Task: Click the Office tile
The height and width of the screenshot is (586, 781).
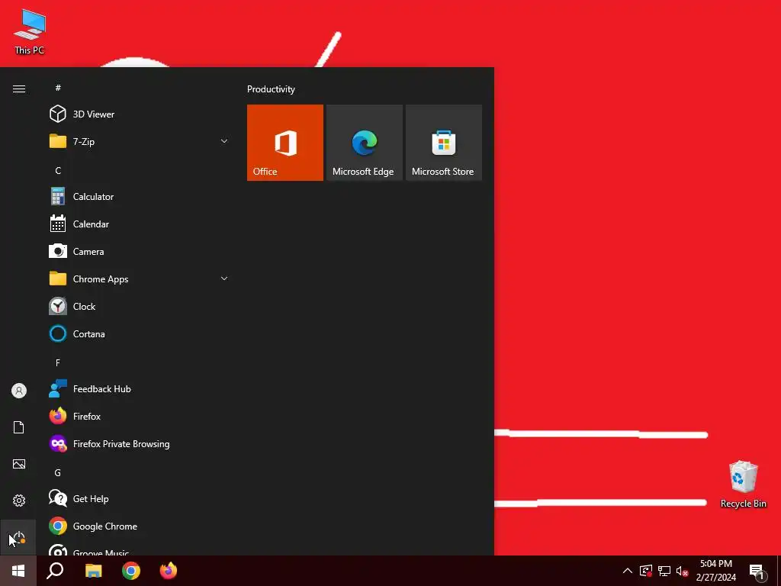Action: pos(285,143)
